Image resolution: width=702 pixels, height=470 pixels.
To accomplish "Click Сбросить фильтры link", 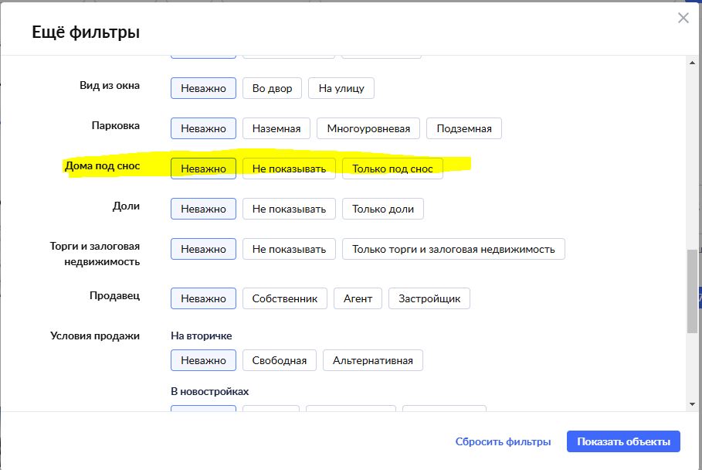I will click(503, 441).
